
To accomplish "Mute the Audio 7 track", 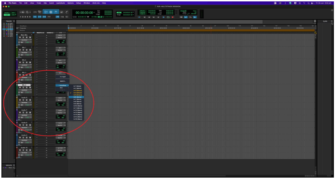I will (x=30, y=112).
